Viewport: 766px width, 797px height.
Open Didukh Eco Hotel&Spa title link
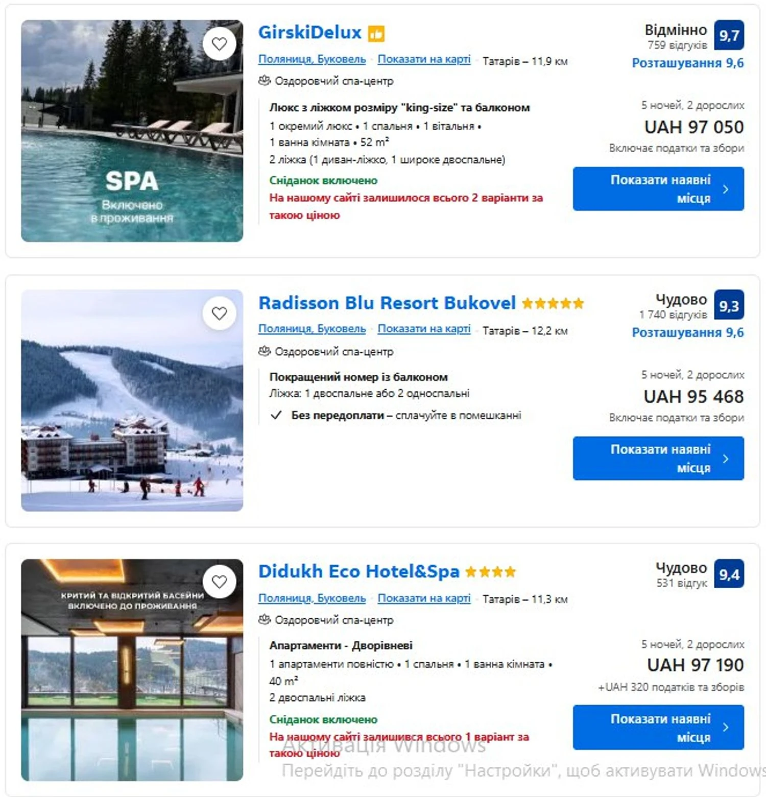click(358, 571)
